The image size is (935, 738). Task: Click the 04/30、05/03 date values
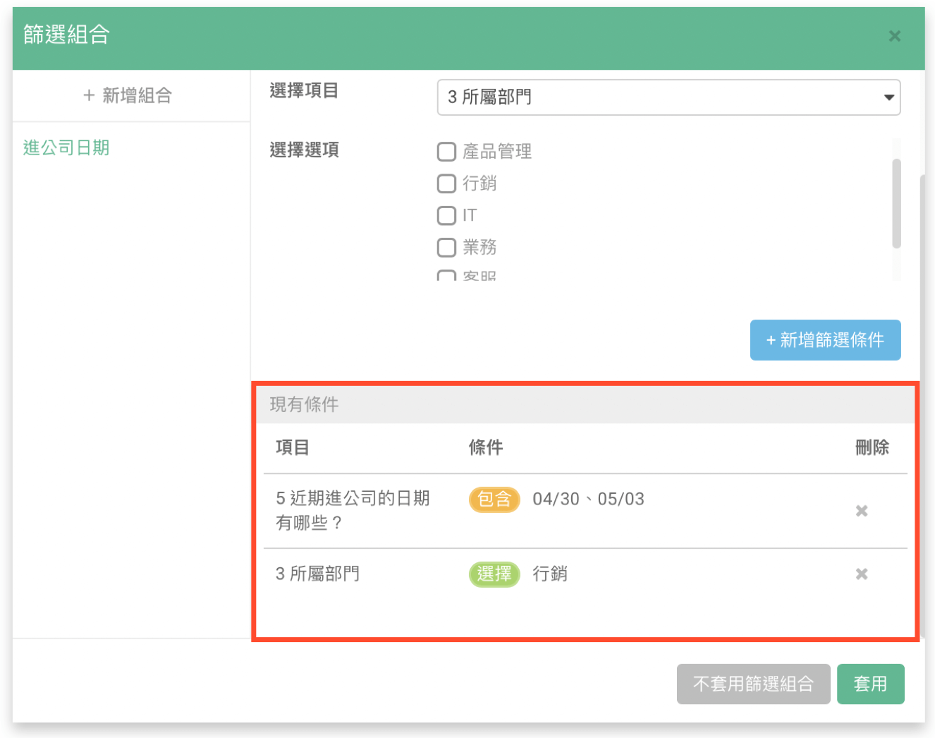(x=588, y=499)
